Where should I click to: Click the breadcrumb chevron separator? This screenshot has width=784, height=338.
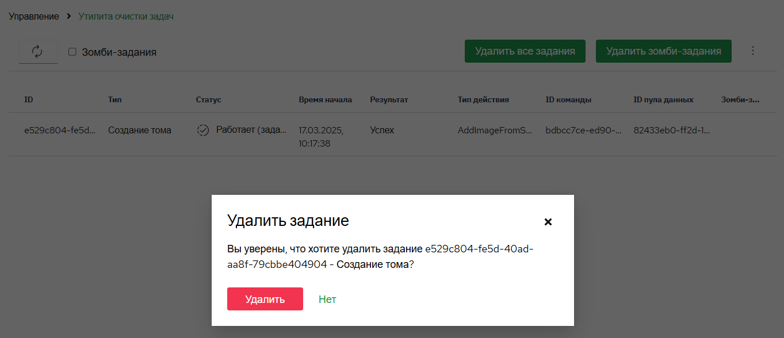coord(69,16)
